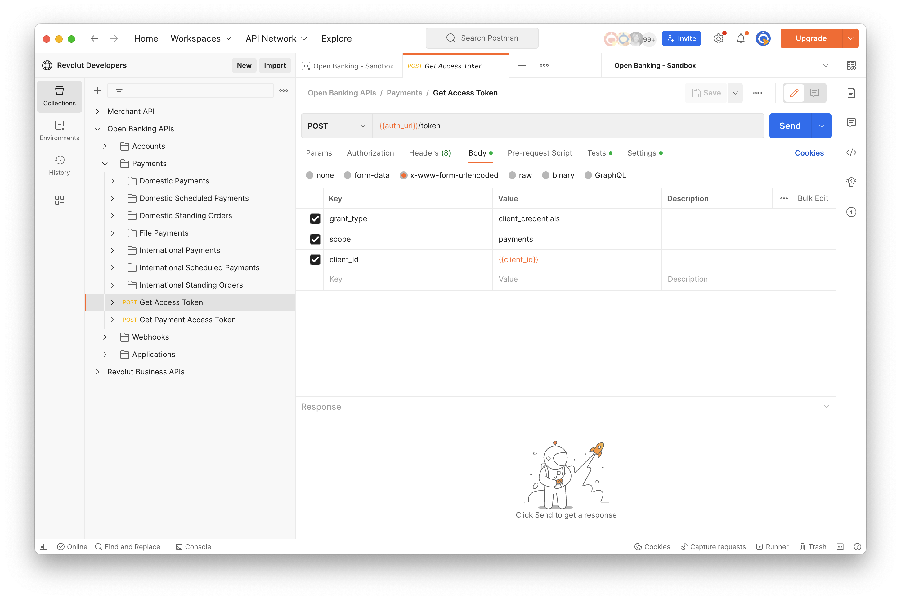Open request three-dot options next to Save
This screenshot has width=901, height=600.
point(757,93)
